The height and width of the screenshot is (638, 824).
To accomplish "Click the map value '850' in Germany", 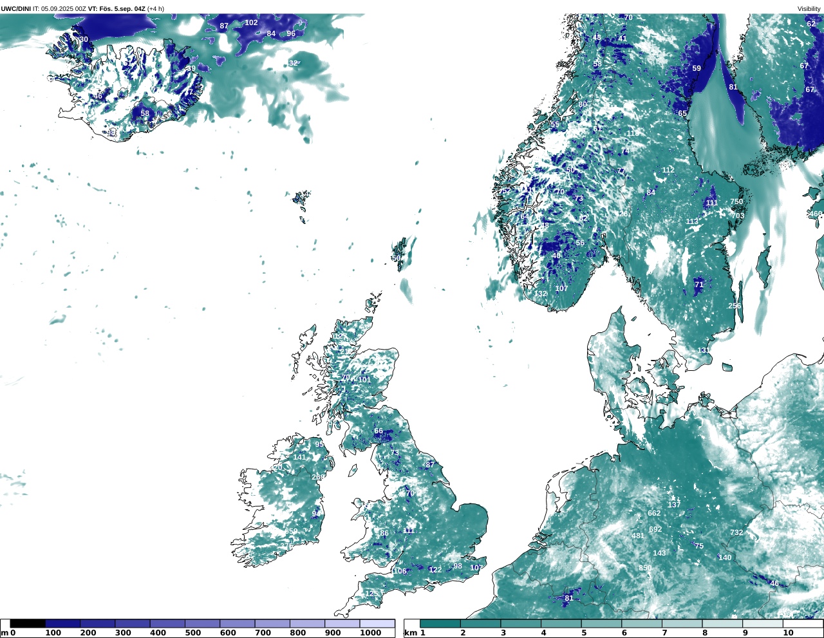I will (x=645, y=568).
